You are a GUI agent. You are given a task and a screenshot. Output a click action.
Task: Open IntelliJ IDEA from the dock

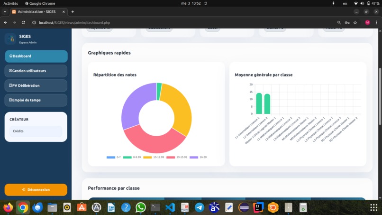pos(258,208)
